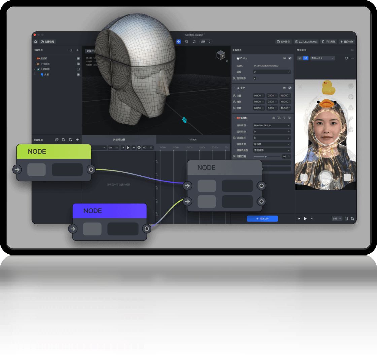Click the plus icon in 特效信息 panel
Image resolution: width=377 pixels, height=364 pixels.
point(78,50)
